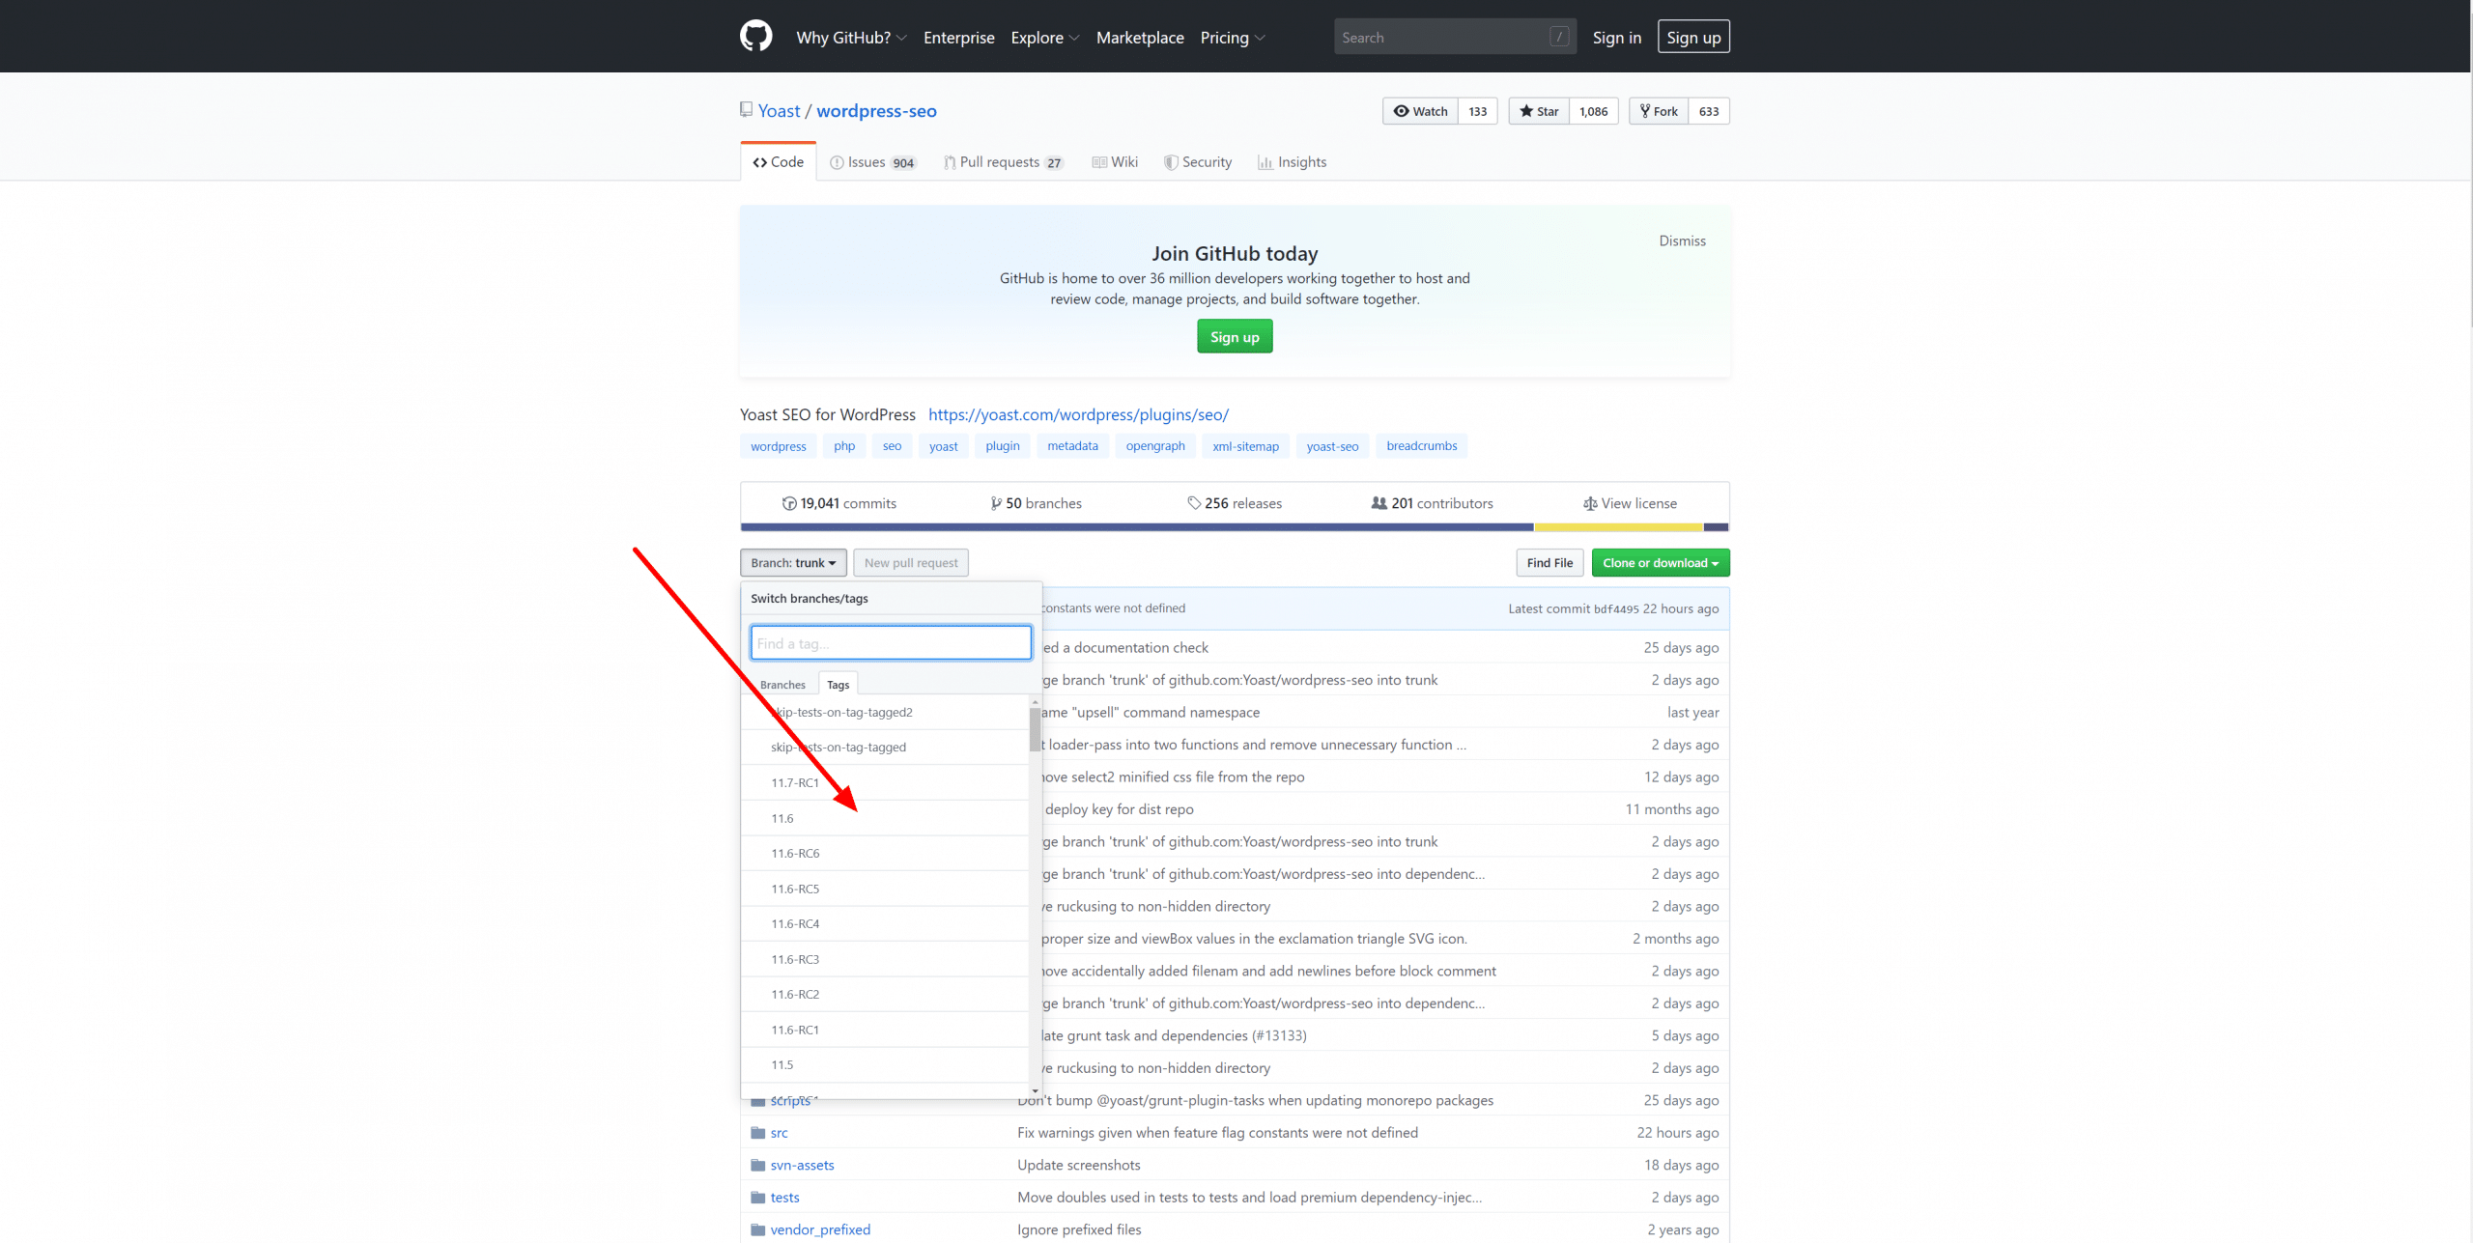2473x1243 pixels.
Task: Expand the Clone or download dropdown
Action: point(1661,563)
